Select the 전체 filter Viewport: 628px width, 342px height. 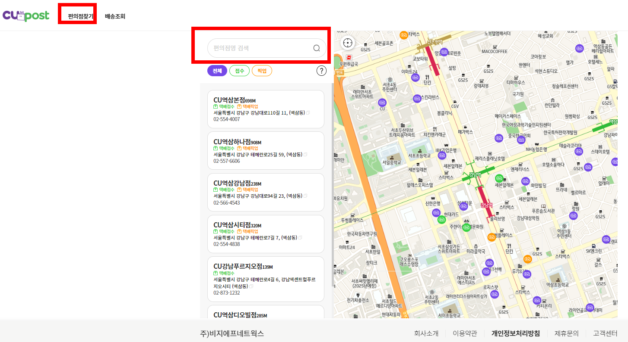click(217, 71)
